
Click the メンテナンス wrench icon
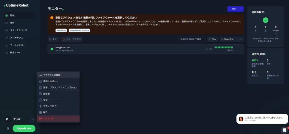6,38
